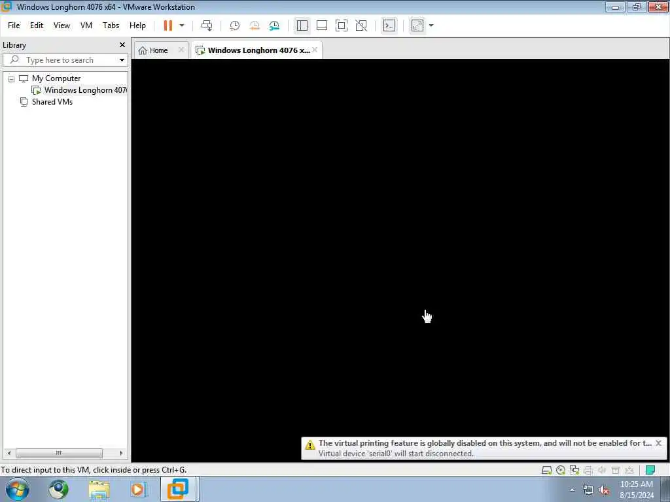Collapse the My Computer tree node

(12, 79)
